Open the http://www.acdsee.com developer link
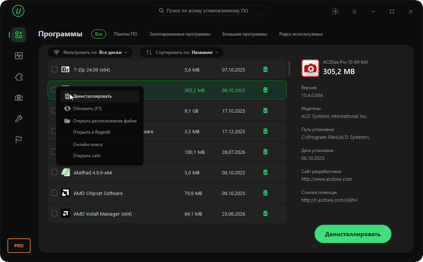 326,179
